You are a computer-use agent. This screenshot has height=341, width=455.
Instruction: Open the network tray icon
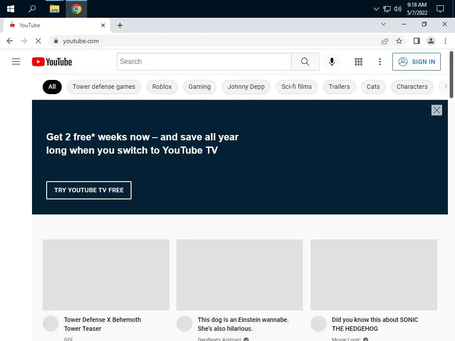387,9
